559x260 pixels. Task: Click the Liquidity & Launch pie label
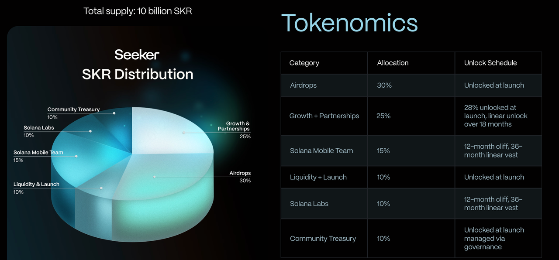37,185
